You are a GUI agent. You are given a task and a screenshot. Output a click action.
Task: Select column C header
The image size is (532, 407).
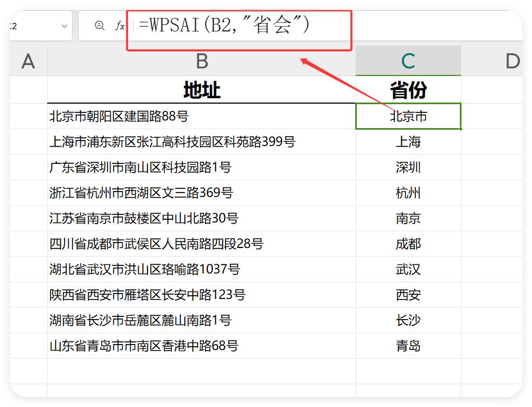[408, 61]
